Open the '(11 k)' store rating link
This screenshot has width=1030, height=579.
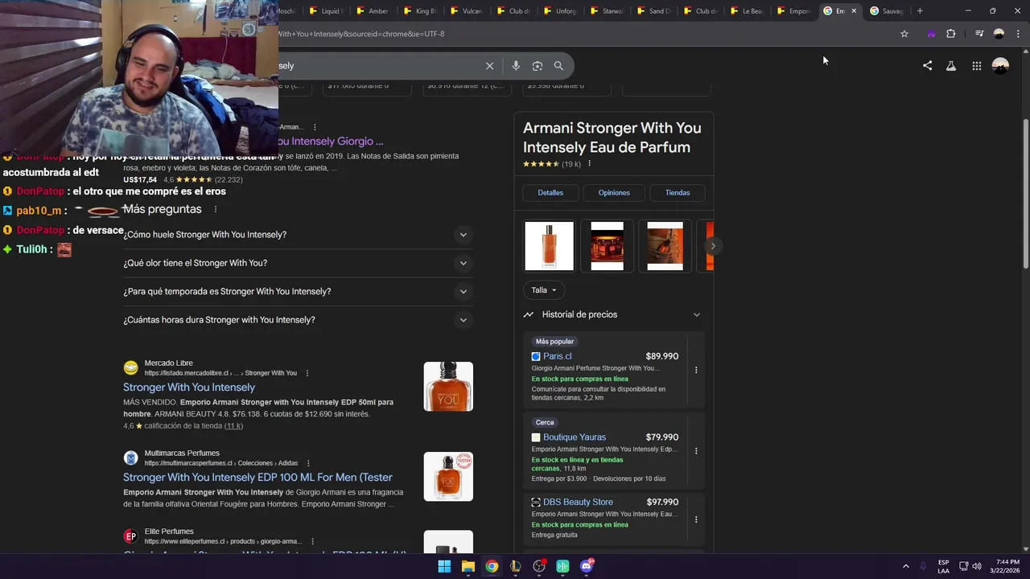tap(233, 426)
